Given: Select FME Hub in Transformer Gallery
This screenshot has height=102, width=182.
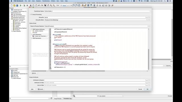Looking at the screenshot, I should pyautogui.click(x=15, y=75).
